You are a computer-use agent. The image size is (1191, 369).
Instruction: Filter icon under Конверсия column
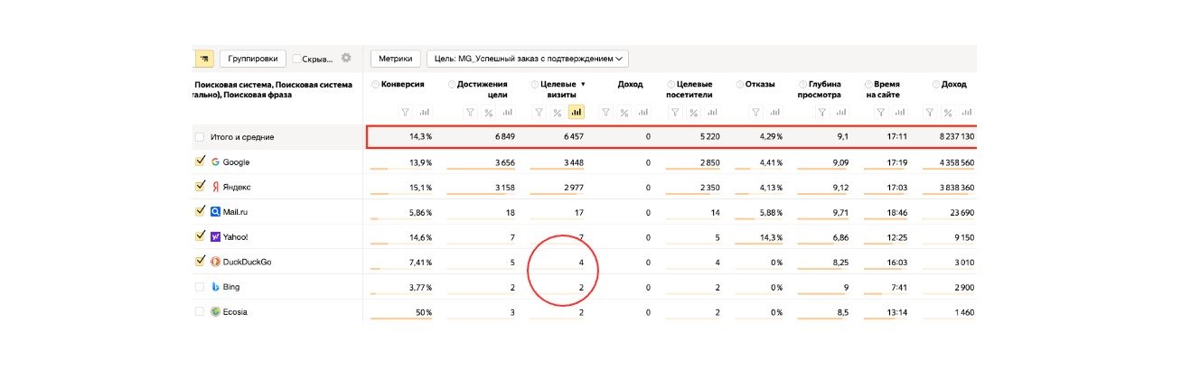[x=405, y=112]
